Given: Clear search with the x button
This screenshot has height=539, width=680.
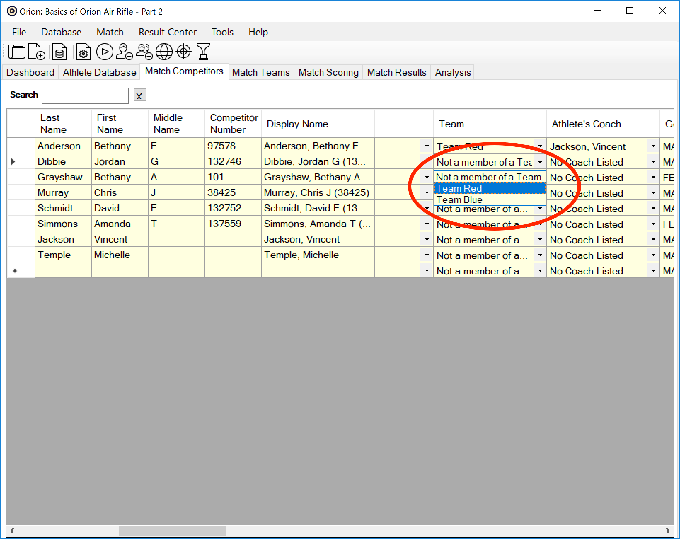Looking at the screenshot, I should [x=139, y=95].
